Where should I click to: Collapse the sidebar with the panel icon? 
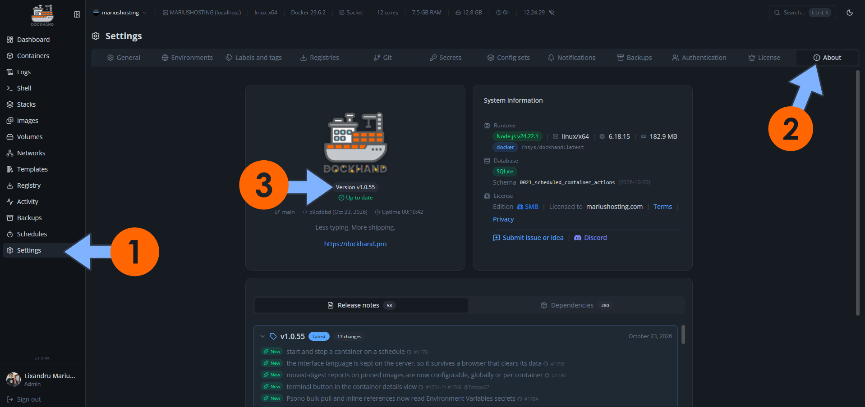click(77, 14)
